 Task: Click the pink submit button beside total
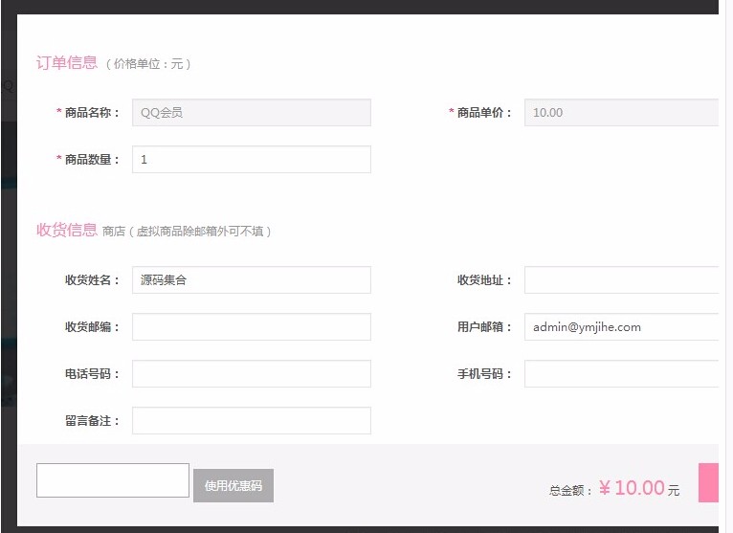[708, 482]
